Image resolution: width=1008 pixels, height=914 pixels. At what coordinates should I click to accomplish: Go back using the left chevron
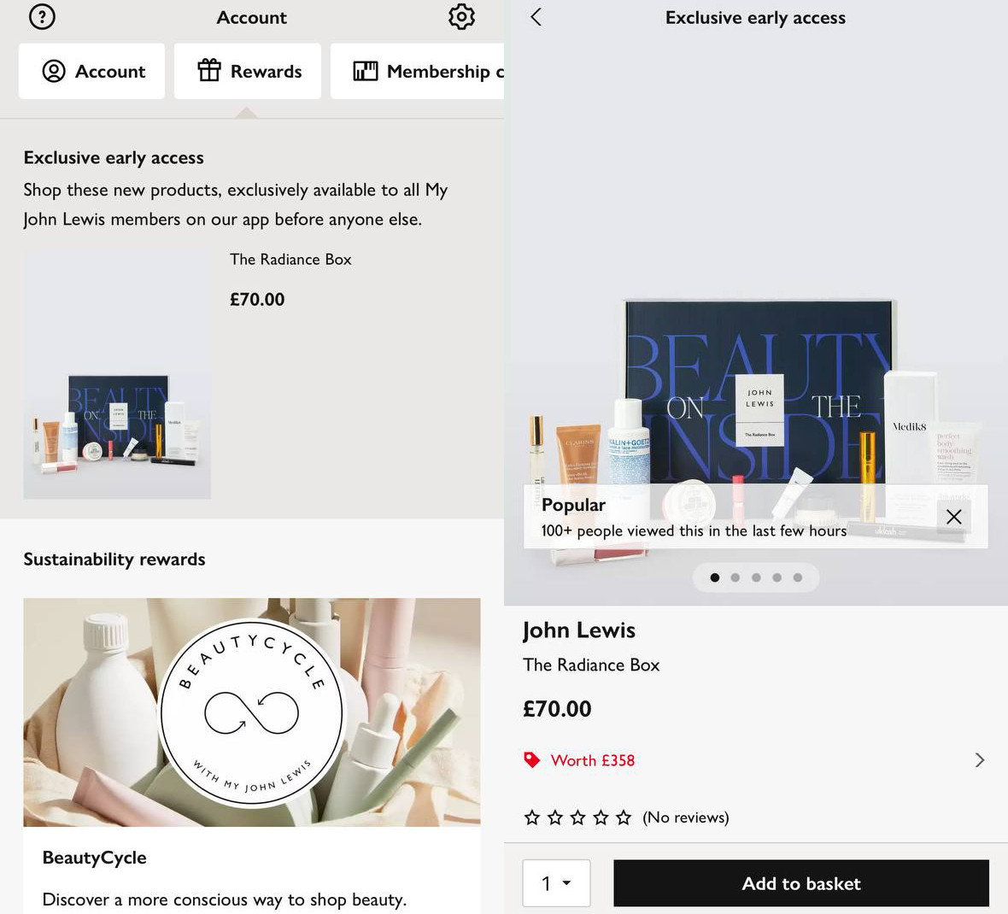[536, 17]
